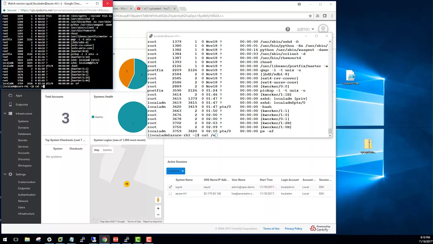
Task: Open Domains in the sidebar
Action: click(23, 128)
